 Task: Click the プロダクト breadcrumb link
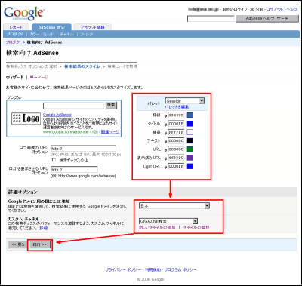coord(14,42)
